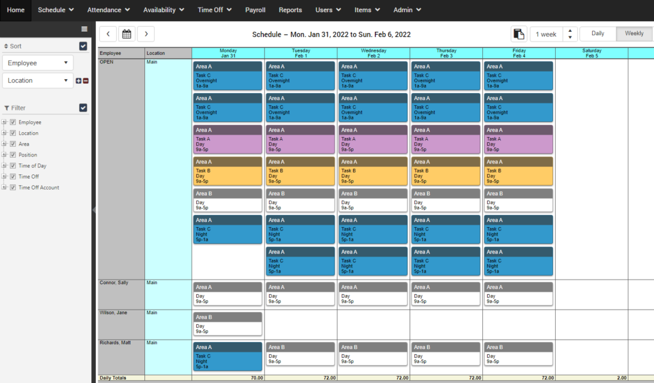This screenshot has width=654, height=383.
Task: Click the 1 week range field
Action: (x=546, y=34)
